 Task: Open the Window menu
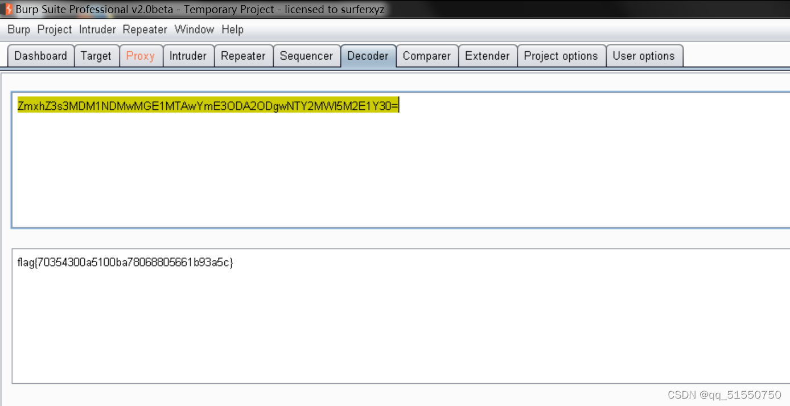tap(195, 30)
